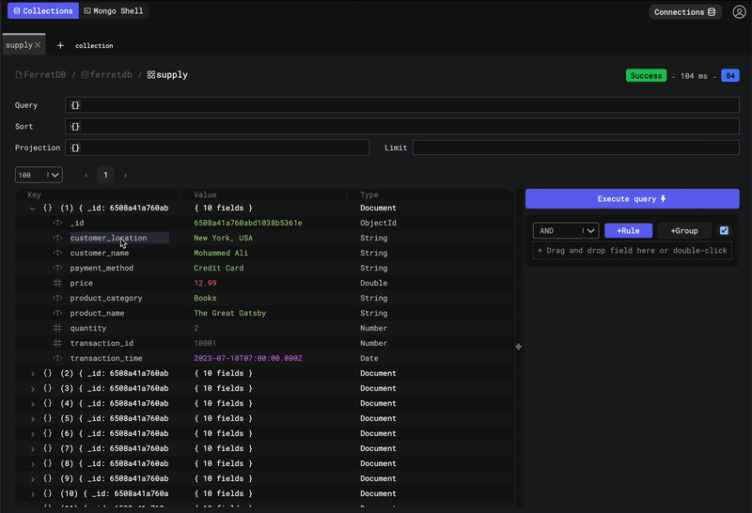The height and width of the screenshot is (513, 752).
Task: Click the supply collection breadcrumb
Action: tap(167, 75)
